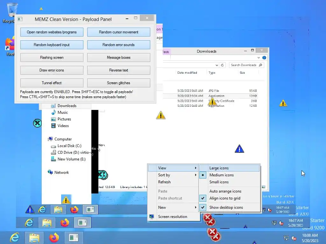Select the Security Certificate 3 KB row
326x244 pixels.
tap(211, 101)
